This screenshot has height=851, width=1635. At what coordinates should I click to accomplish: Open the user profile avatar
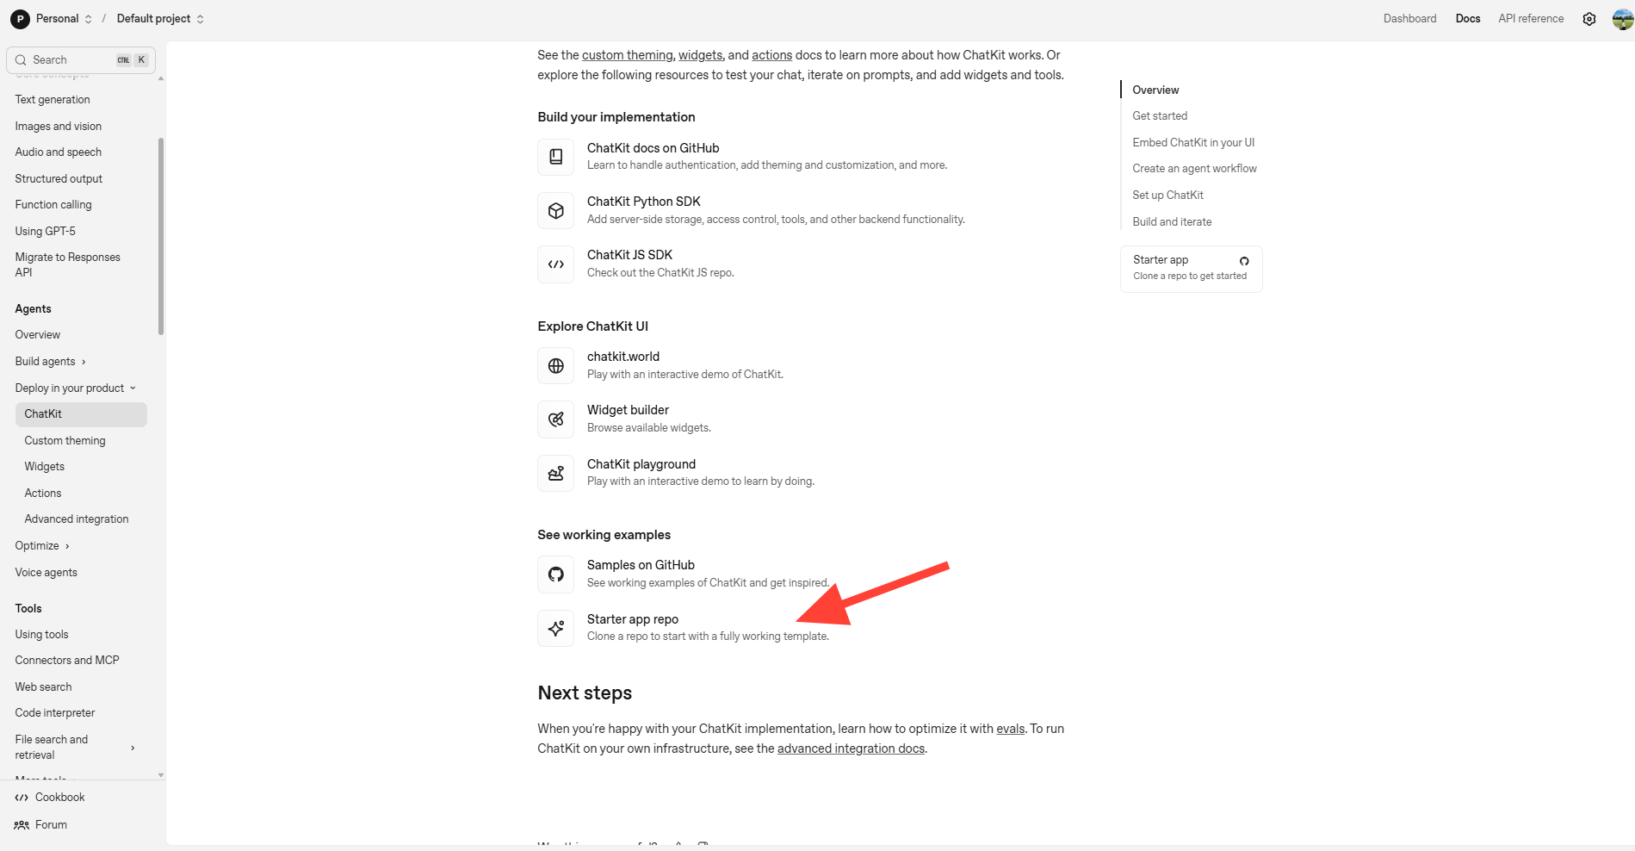click(x=1622, y=19)
